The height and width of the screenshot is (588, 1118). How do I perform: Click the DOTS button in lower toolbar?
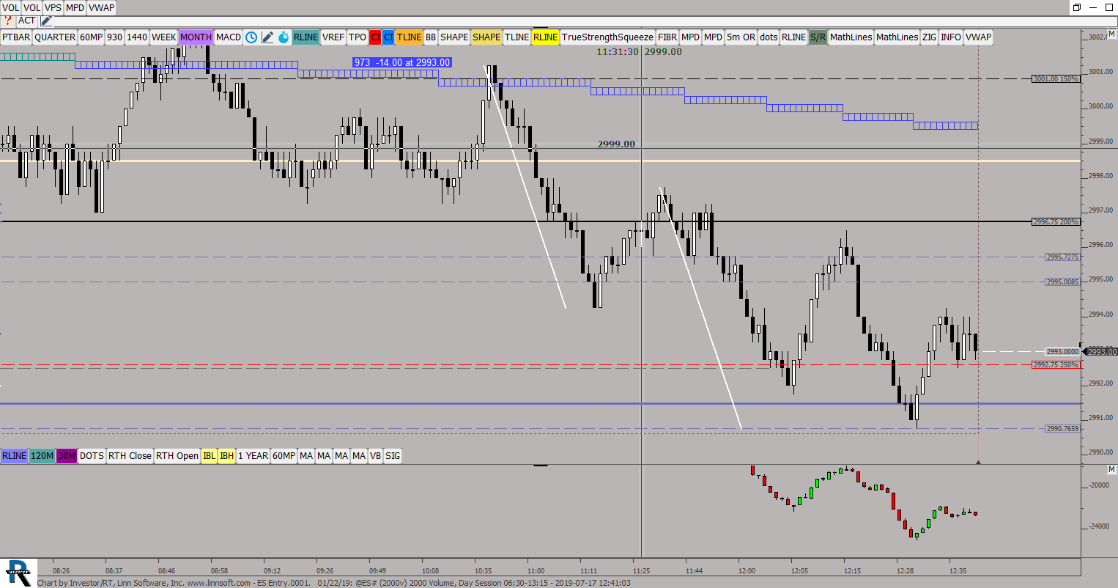92,456
